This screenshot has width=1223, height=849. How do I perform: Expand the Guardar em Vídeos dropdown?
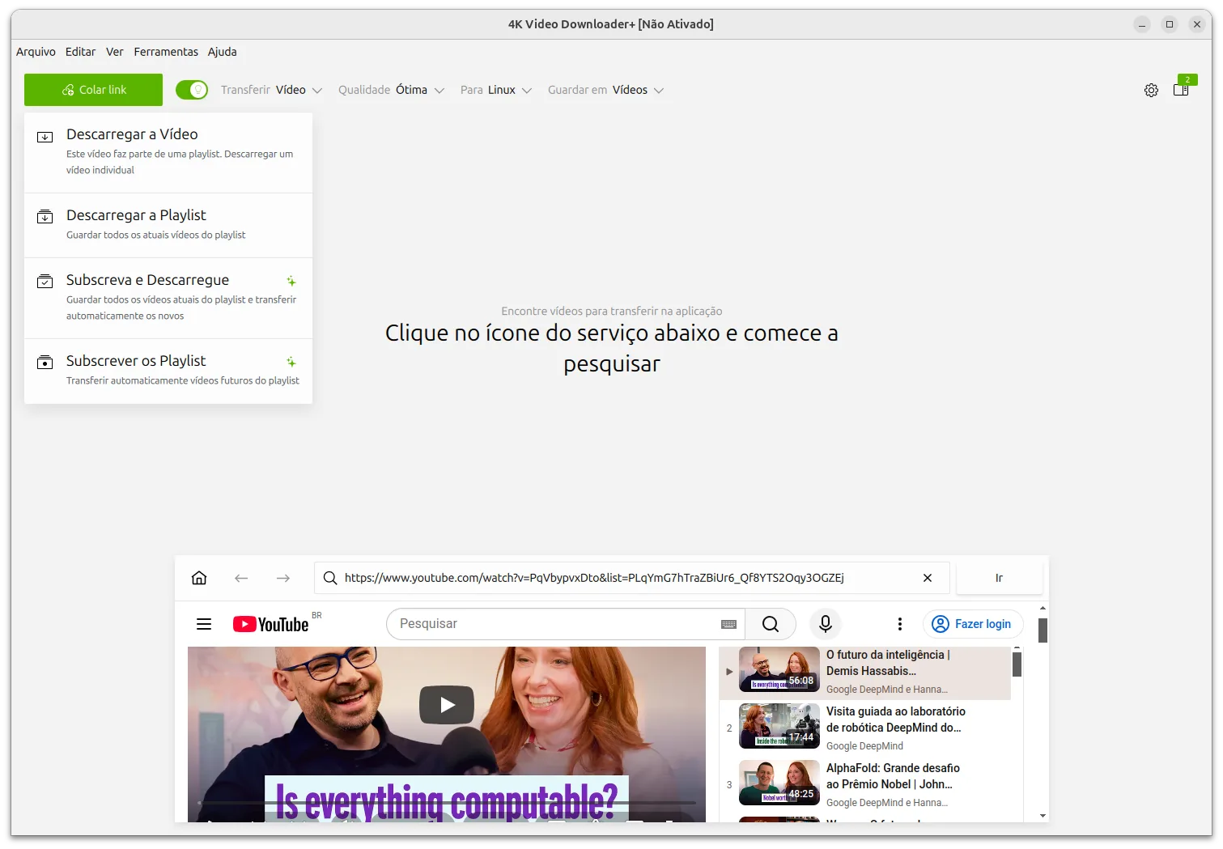tap(605, 90)
